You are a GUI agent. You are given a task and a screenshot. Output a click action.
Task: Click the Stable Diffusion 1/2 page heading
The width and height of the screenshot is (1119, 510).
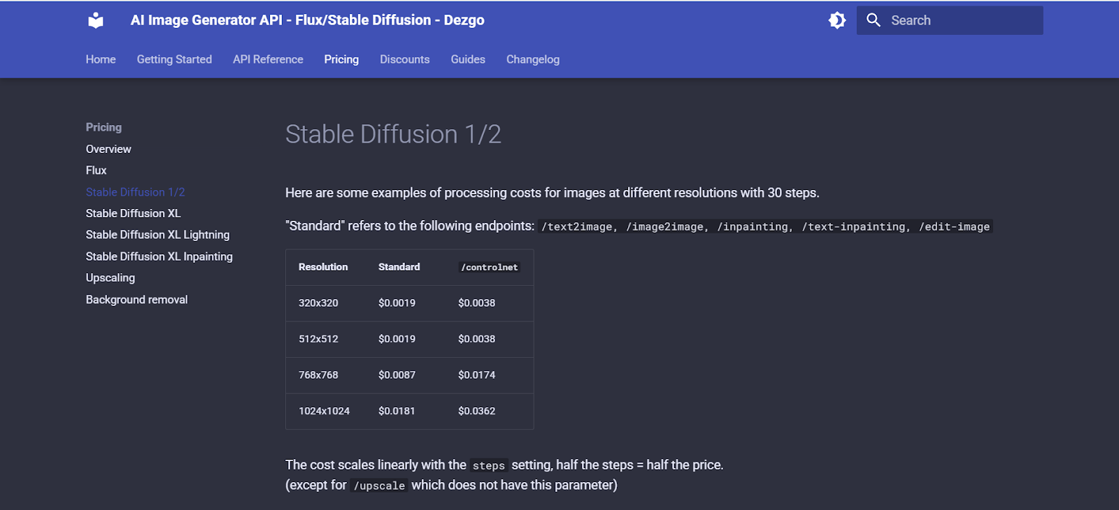pyautogui.click(x=393, y=134)
